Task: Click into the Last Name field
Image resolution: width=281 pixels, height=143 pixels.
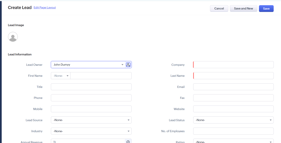Action: click(233, 76)
